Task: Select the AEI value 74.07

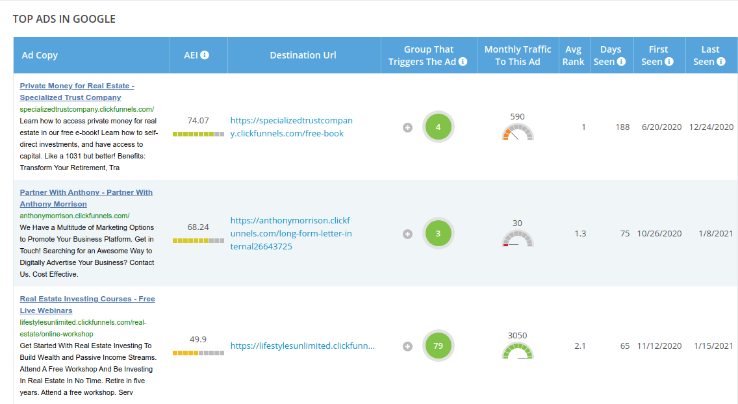Action: tap(198, 120)
